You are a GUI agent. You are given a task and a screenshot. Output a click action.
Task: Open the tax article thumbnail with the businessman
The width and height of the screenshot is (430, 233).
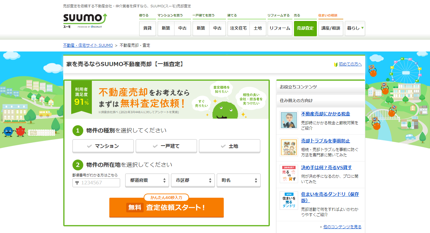[289, 120]
